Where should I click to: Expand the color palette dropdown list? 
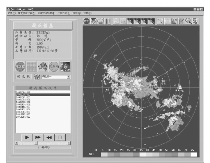click(68, 77)
